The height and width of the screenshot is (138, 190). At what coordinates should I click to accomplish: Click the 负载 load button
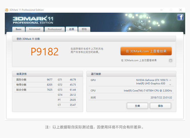pyautogui.click(x=137, y=106)
